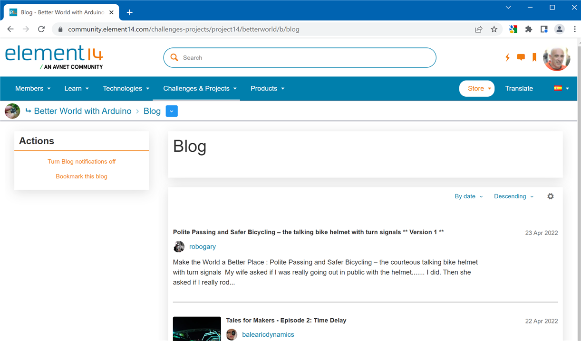Open the lightning bolt activity icon
Viewport: 581px width, 341px height.
coord(507,57)
